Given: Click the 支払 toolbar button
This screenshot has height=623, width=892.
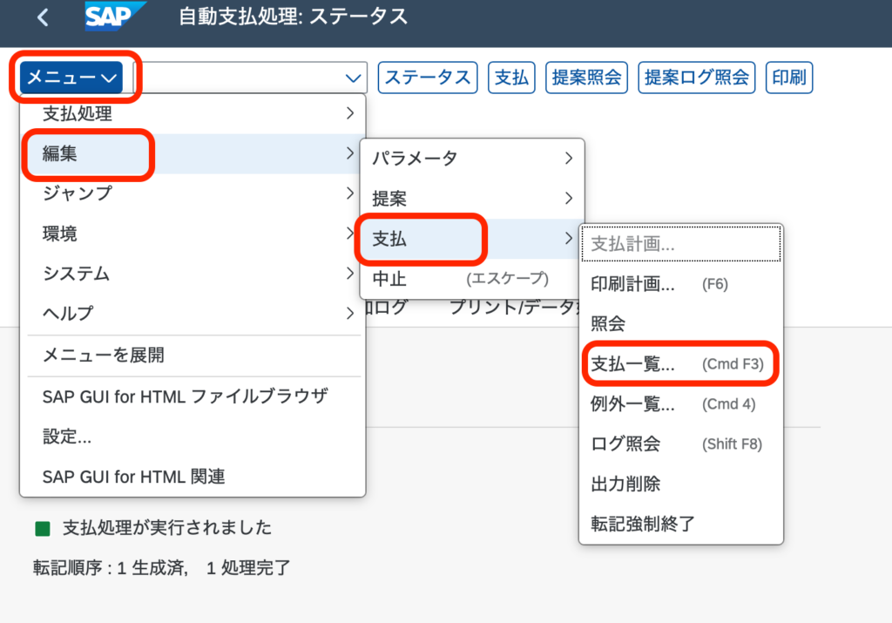Looking at the screenshot, I should [x=511, y=77].
